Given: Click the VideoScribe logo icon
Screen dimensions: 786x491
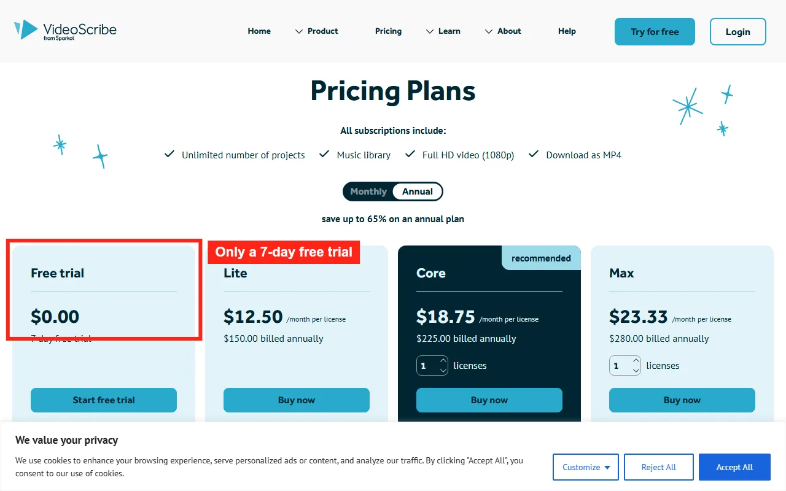Looking at the screenshot, I should click(x=26, y=29).
